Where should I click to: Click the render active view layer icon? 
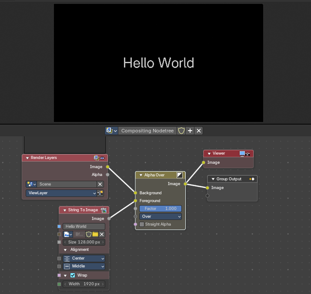tap(100, 193)
